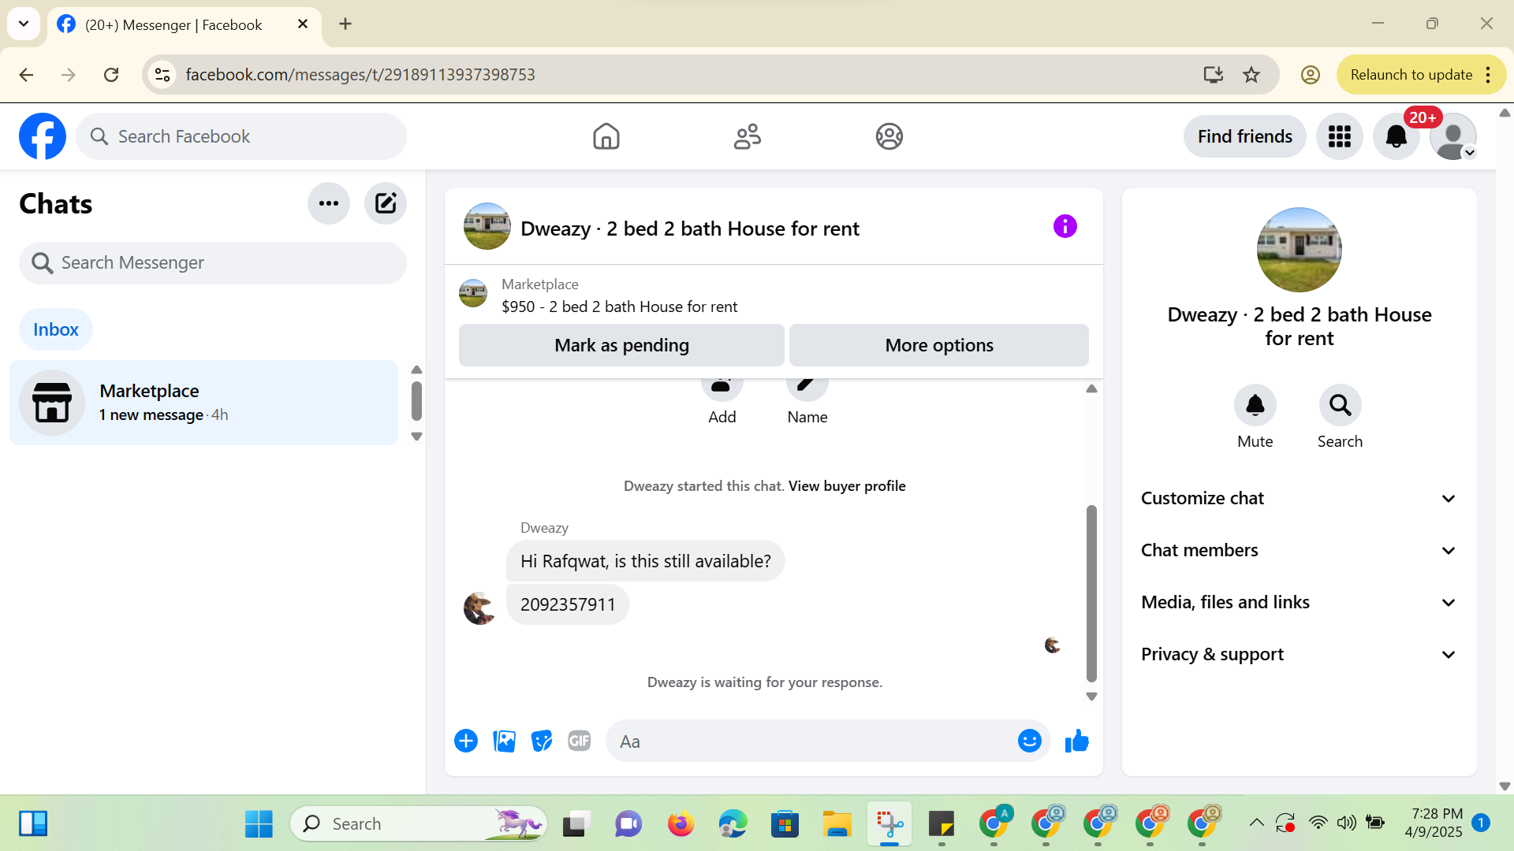Install the app from the address bar
The image size is (1514, 851).
(1213, 75)
